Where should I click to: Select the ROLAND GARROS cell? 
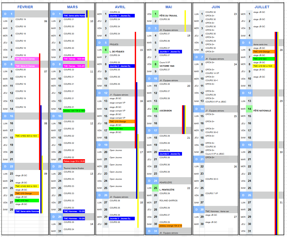[168, 201]
